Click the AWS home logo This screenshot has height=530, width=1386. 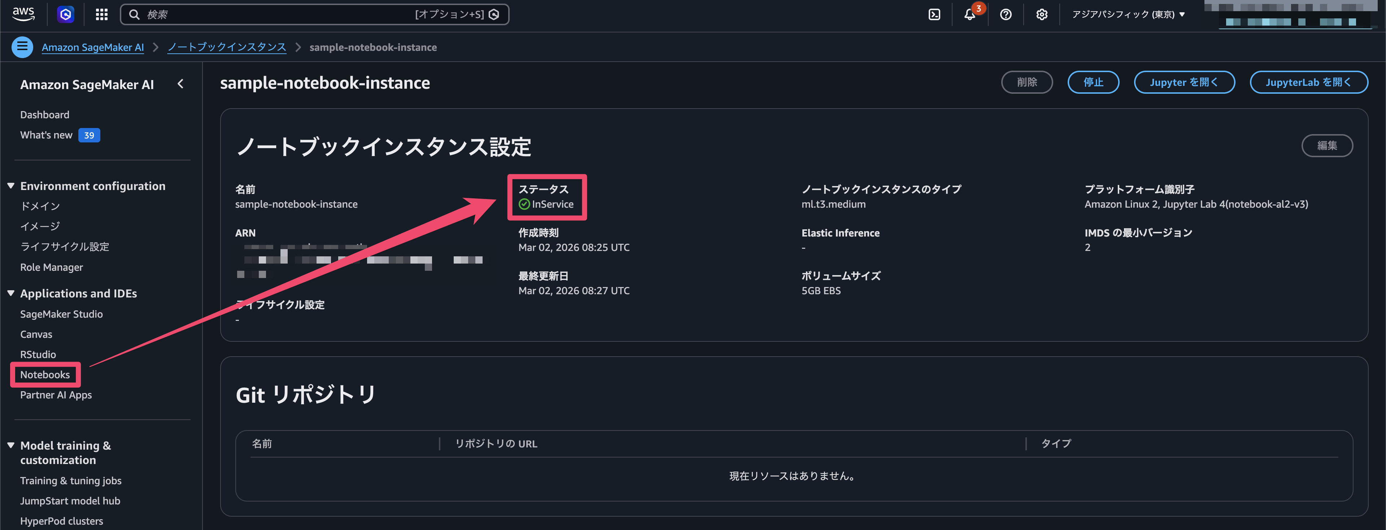coord(23,14)
